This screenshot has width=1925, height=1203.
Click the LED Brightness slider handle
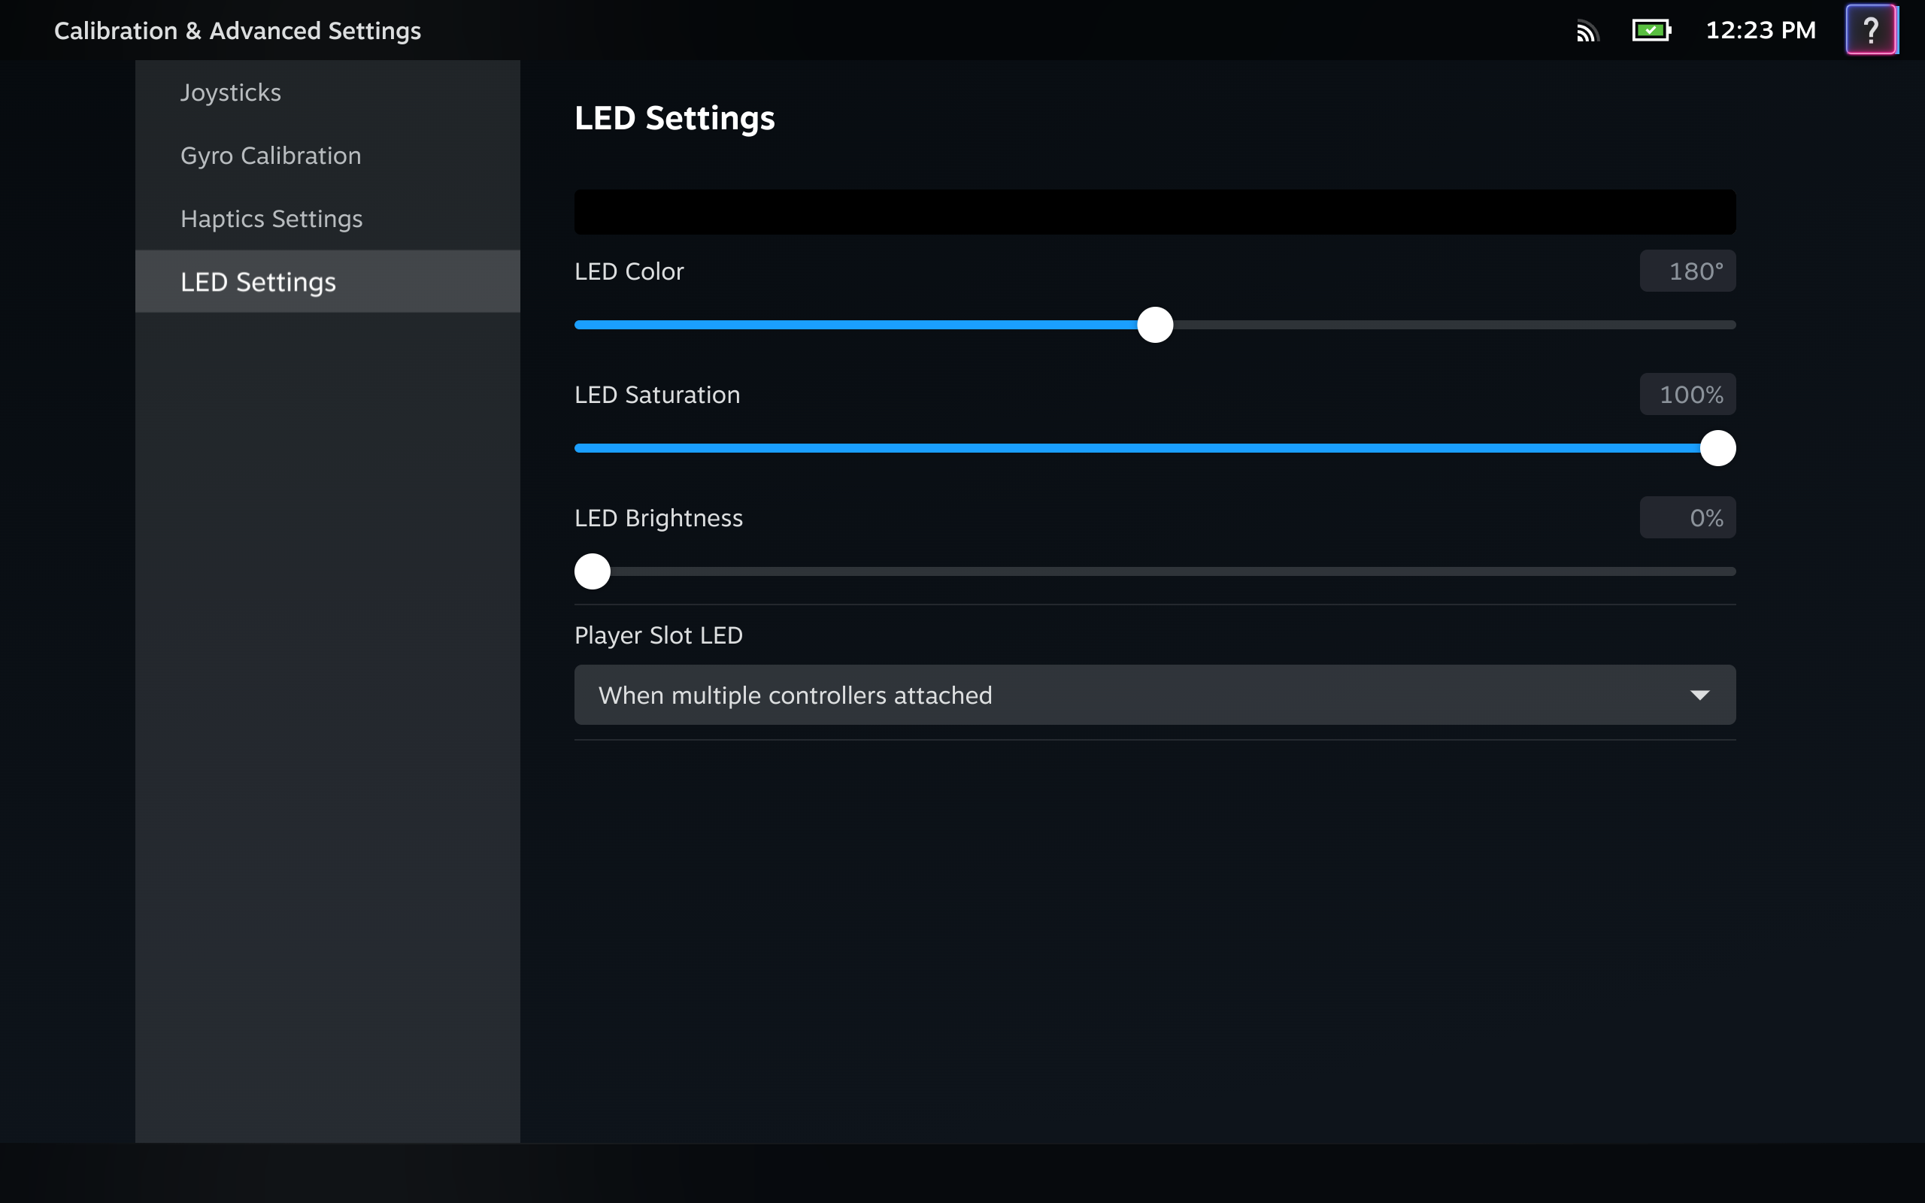coord(593,571)
